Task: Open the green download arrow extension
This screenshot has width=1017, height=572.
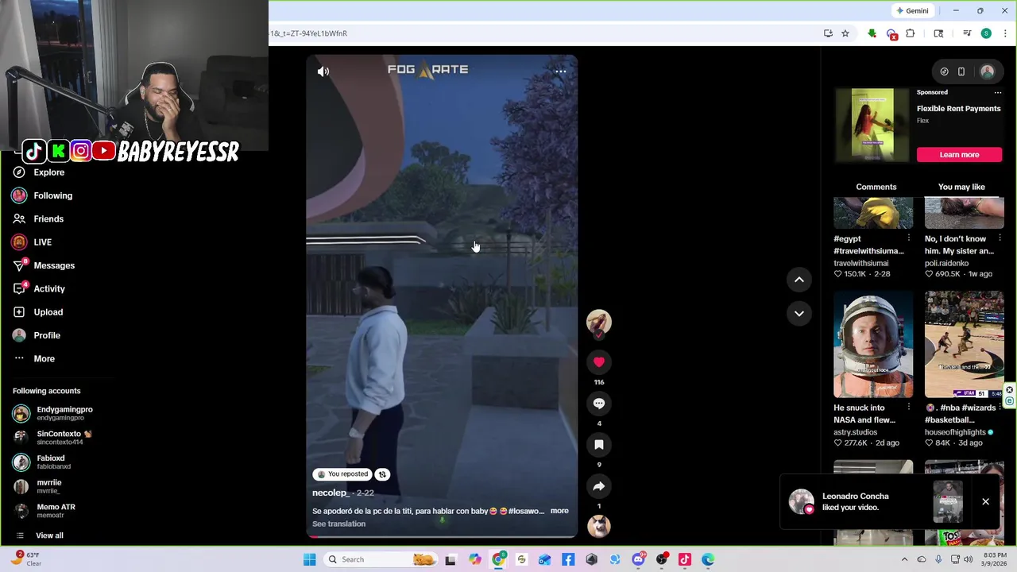Action: click(x=872, y=33)
